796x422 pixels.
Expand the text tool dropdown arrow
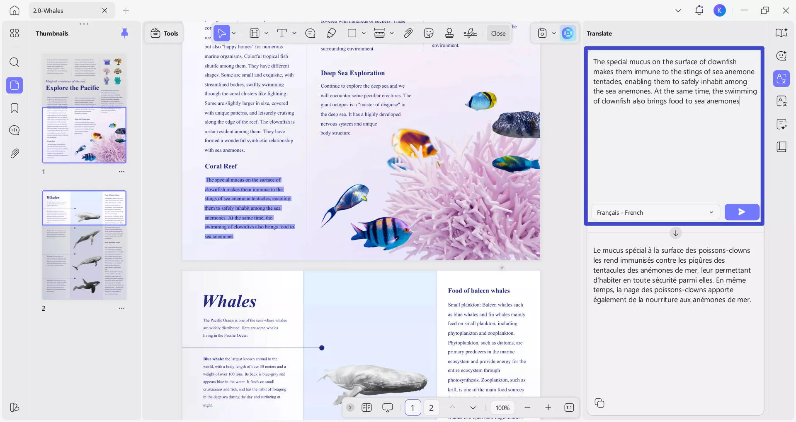294,33
